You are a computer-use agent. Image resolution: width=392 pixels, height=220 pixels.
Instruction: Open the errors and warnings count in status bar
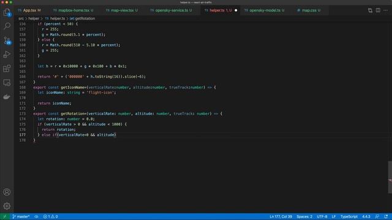click(50, 216)
